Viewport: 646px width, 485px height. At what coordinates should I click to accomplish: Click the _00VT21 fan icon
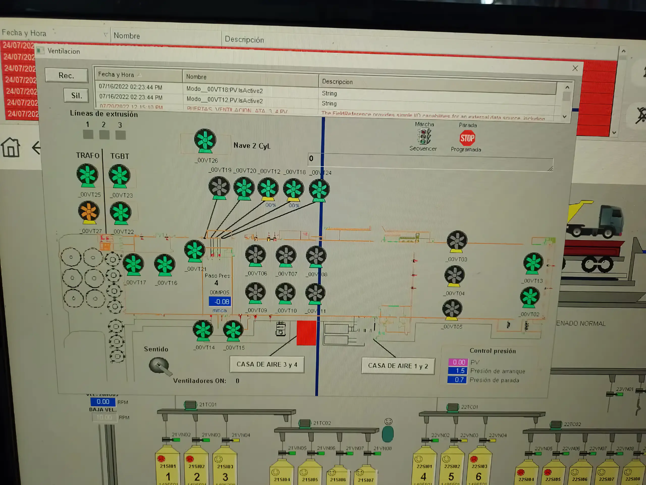point(195,251)
